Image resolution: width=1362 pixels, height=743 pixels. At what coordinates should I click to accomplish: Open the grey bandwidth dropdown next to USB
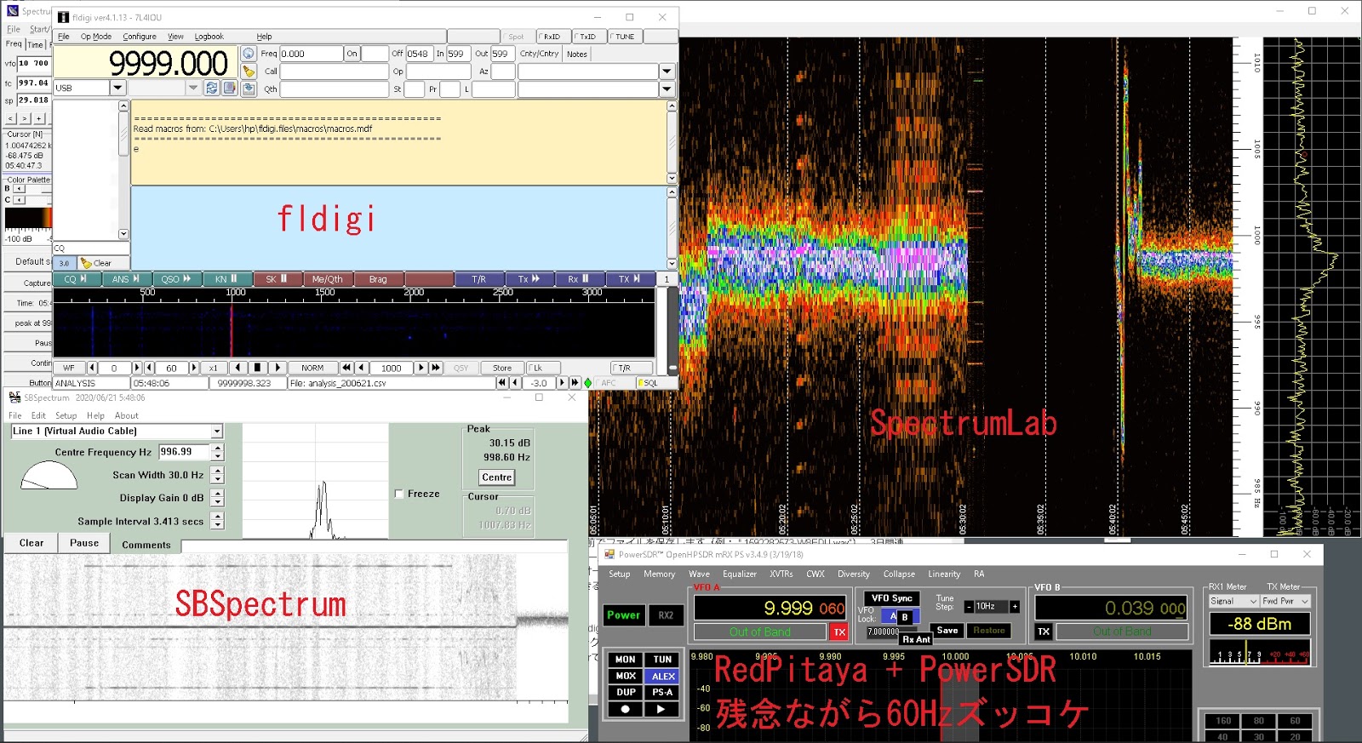[193, 88]
